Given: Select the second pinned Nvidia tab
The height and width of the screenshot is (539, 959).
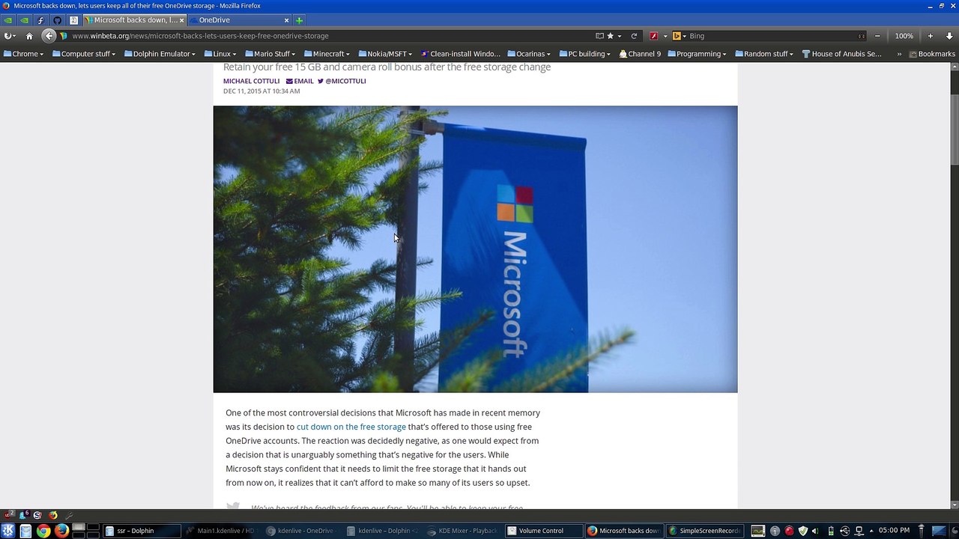Looking at the screenshot, I should (x=25, y=20).
